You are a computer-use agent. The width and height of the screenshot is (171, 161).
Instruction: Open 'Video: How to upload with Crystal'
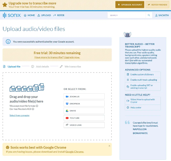[143, 101]
